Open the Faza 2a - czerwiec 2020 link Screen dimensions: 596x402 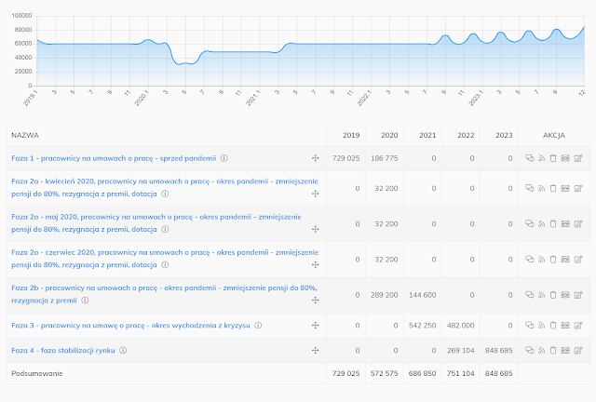point(165,259)
